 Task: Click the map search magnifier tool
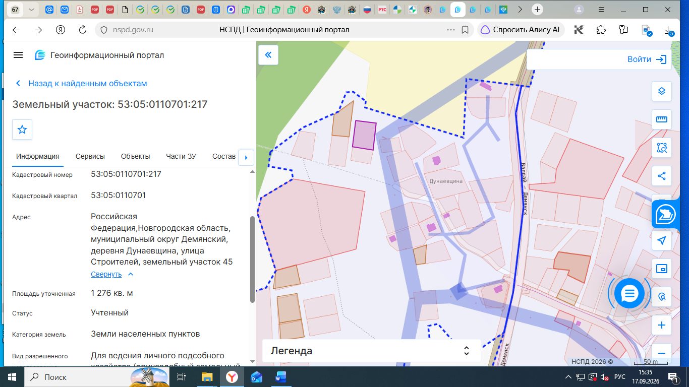coord(662,297)
